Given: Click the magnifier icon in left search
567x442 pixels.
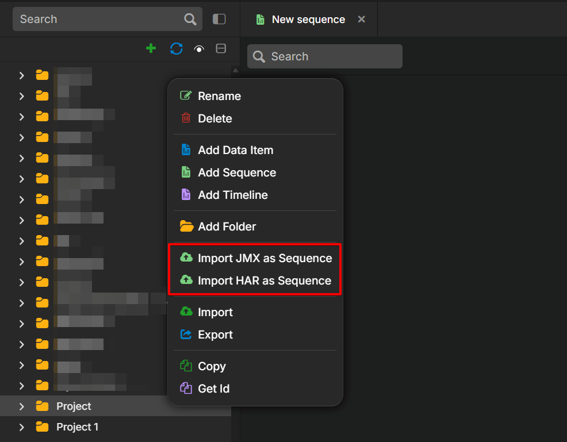Looking at the screenshot, I should pyautogui.click(x=190, y=20).
